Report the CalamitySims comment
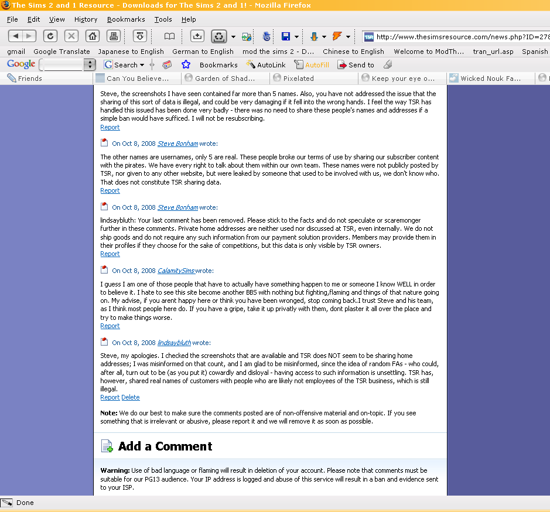The height and width of the screenshot is (512, 550). coord(110,326)
